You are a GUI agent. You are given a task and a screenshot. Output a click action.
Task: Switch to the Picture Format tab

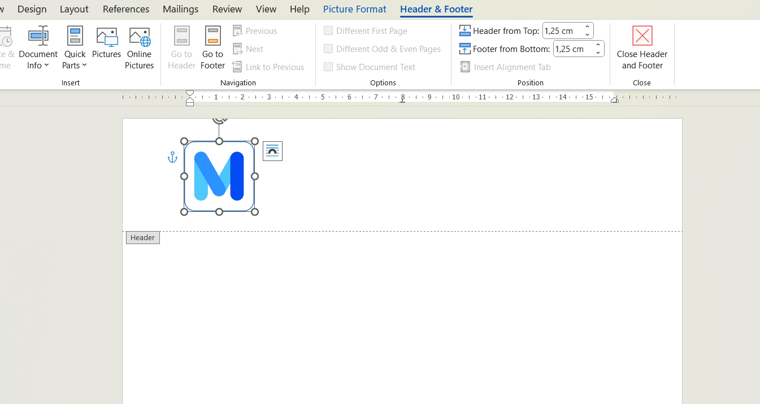pos(354,9)
